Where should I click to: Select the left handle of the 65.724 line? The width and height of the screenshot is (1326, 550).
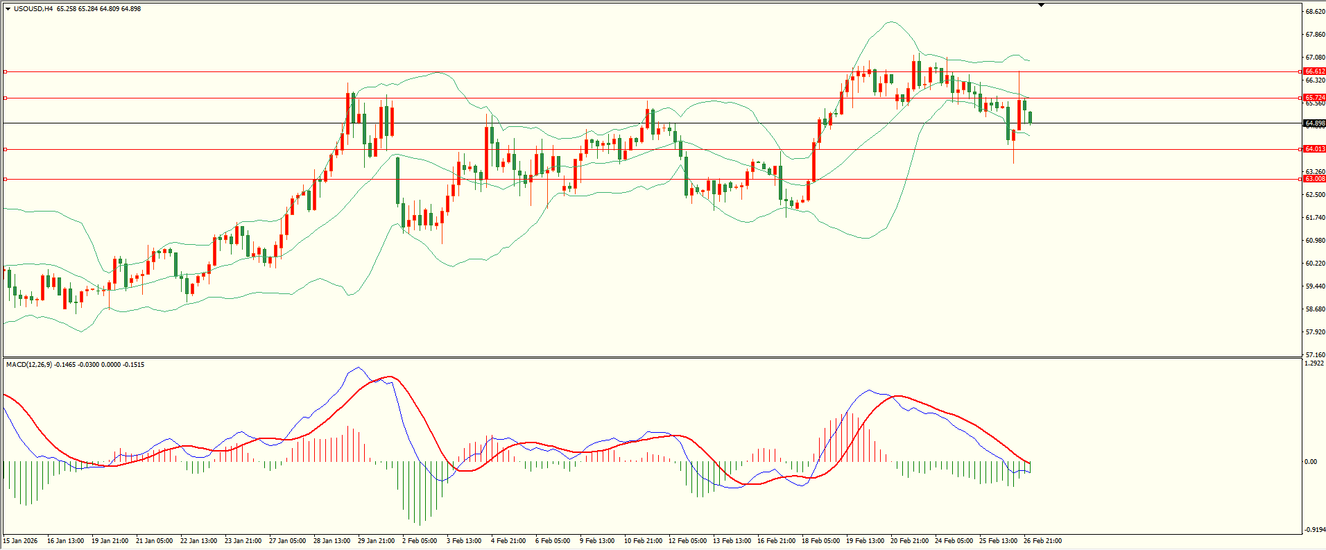click(6, 98)
